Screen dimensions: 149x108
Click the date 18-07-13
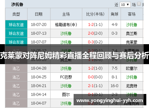39,33
